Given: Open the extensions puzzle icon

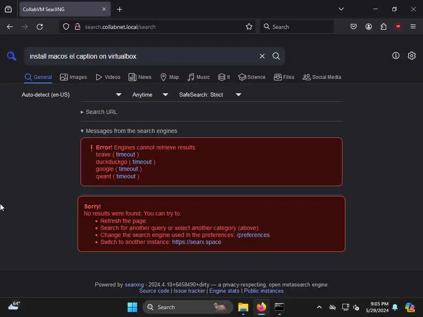Looking at the screenshot, I should [383, 27].
